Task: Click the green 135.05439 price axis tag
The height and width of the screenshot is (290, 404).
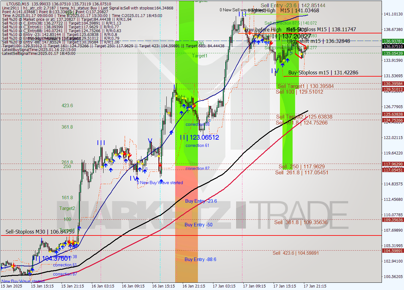Action: tap(393, 53)
